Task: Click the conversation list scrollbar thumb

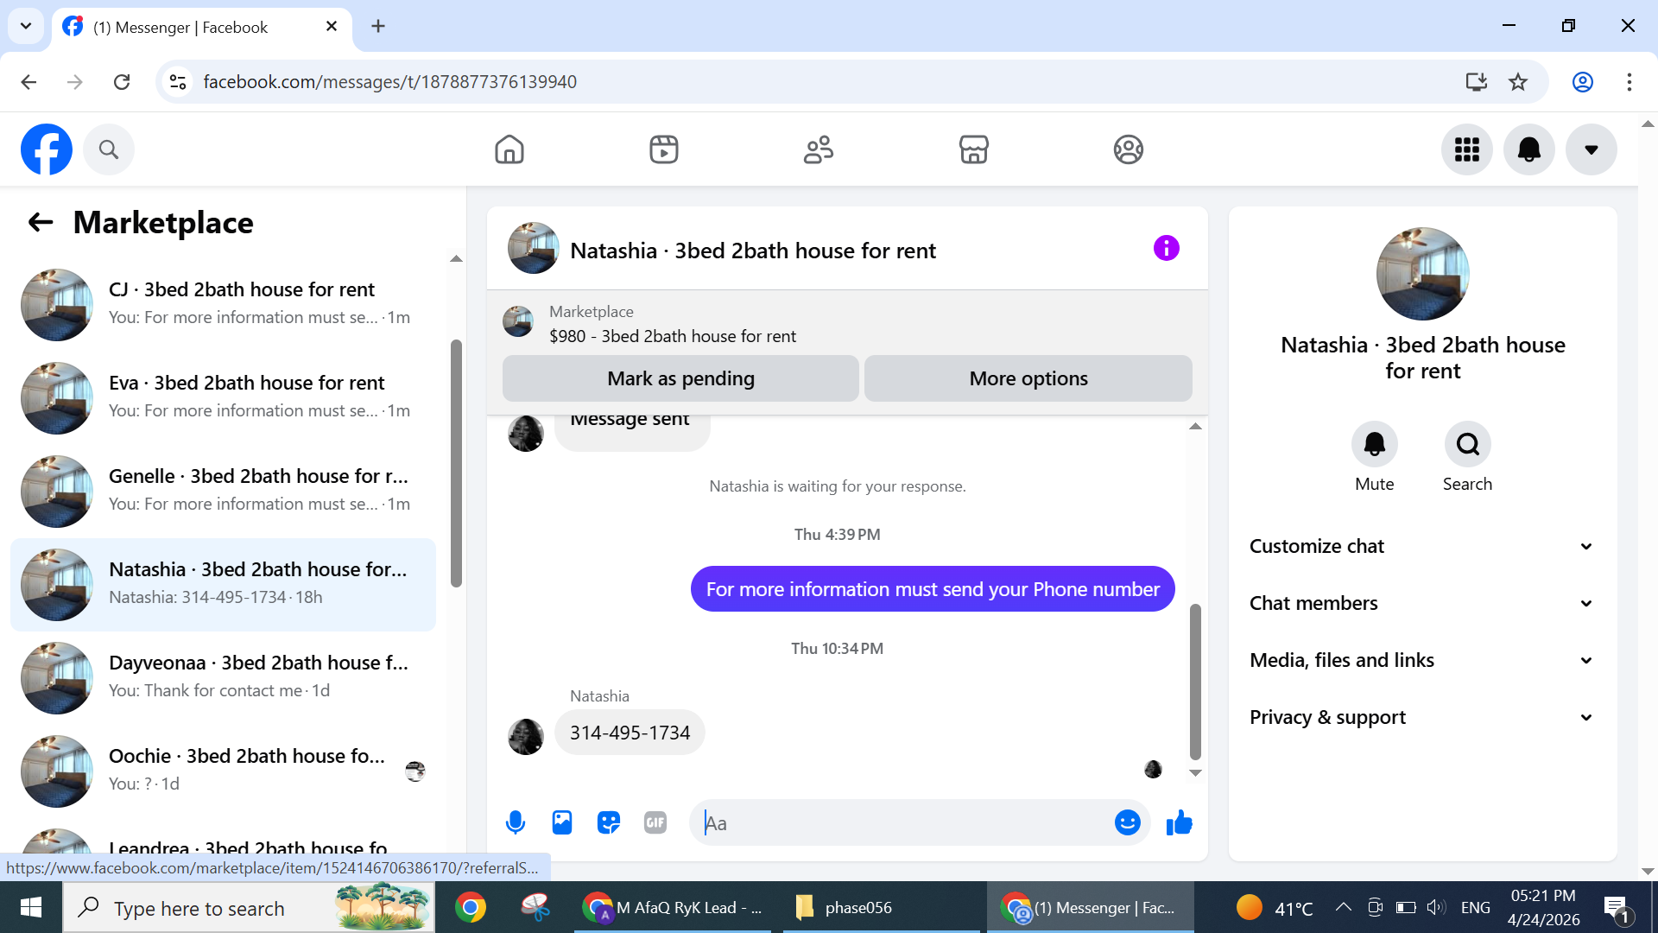Action: point(456,463)
